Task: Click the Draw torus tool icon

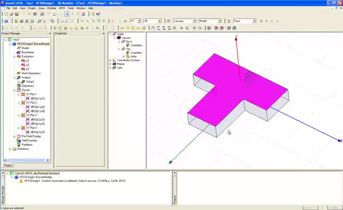Action: click(x=82, y=28)
